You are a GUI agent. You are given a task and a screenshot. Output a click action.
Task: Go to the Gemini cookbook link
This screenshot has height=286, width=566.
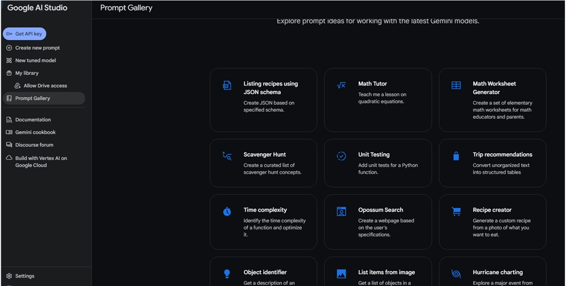[35, 132]
